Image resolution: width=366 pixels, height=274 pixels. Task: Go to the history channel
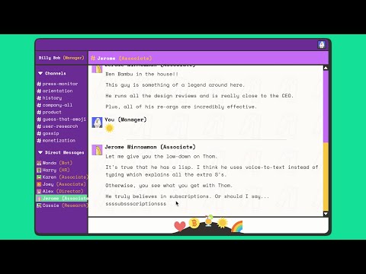click(50, 98)
